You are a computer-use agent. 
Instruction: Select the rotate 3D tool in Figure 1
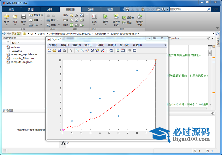click(x=92, y=50)
